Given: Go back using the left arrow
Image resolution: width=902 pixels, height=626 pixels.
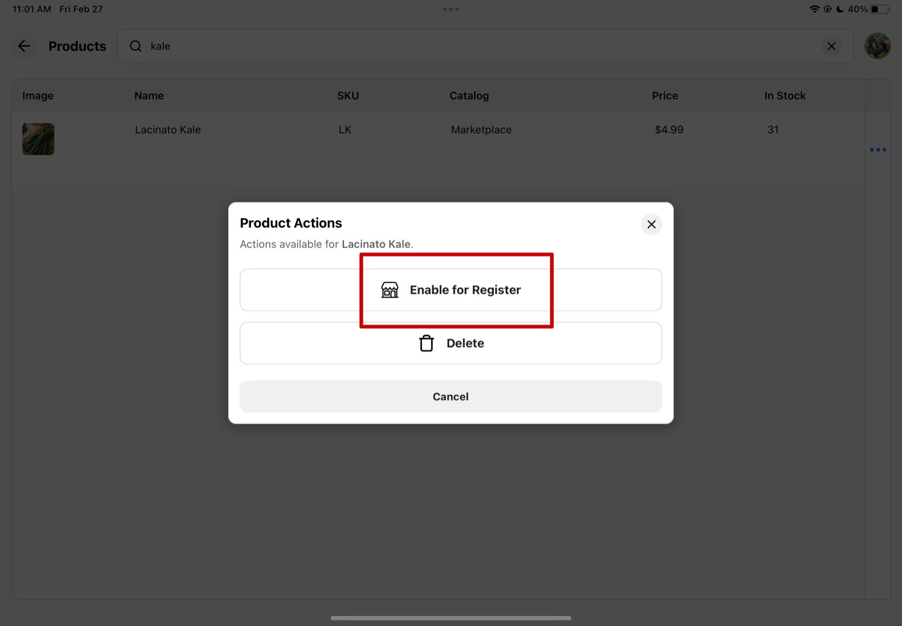Looking at the screenshot, I should tap(24, 46).
